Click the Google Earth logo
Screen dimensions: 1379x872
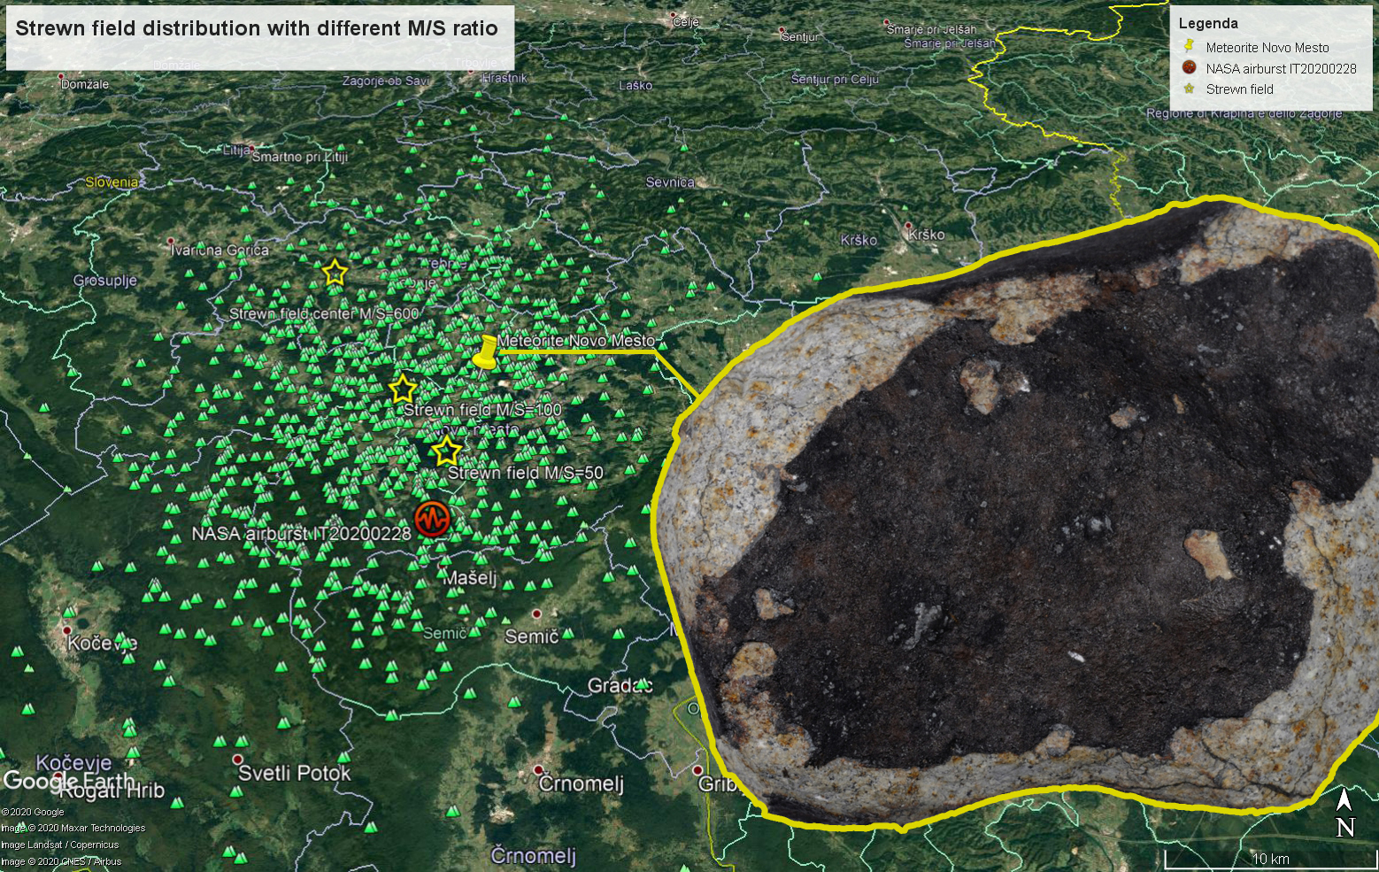[x=69, y=781]
